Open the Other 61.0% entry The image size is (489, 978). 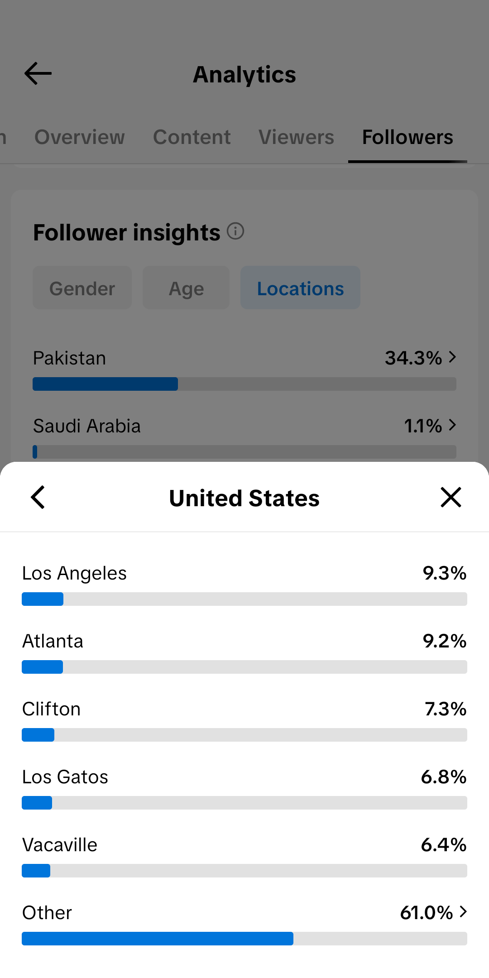[244, 924]
